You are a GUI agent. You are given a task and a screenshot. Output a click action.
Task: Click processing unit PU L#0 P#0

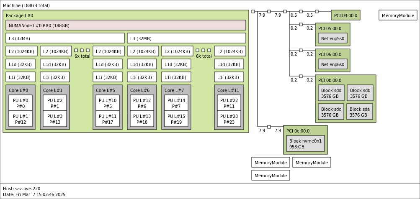[x=21, y=103]
